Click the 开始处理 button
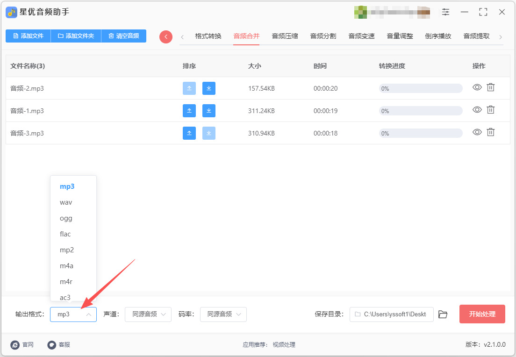 click(482, 314)
